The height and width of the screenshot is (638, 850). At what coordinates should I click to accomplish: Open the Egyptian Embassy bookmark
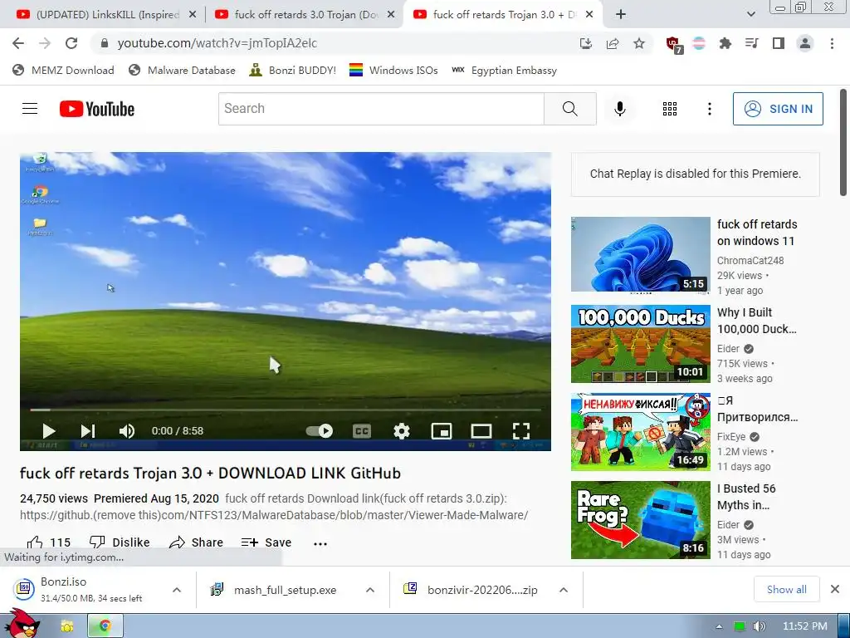(x=504, y=70)
